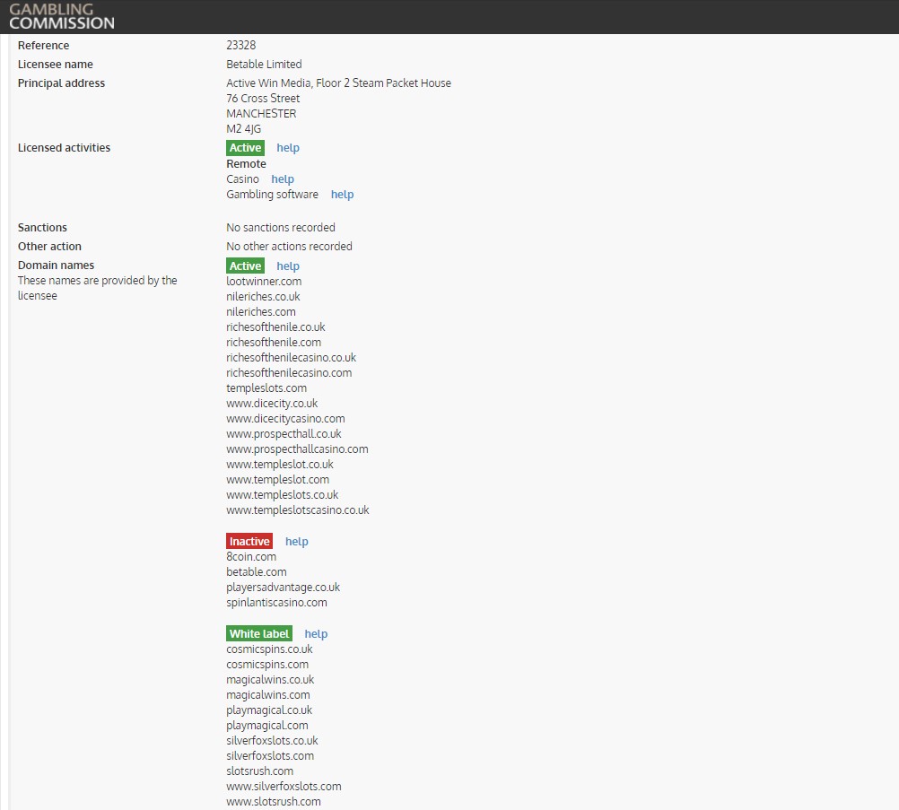Select domain www.prospecthallcasino.com
The image size is (899, 810).
point(297,449)
